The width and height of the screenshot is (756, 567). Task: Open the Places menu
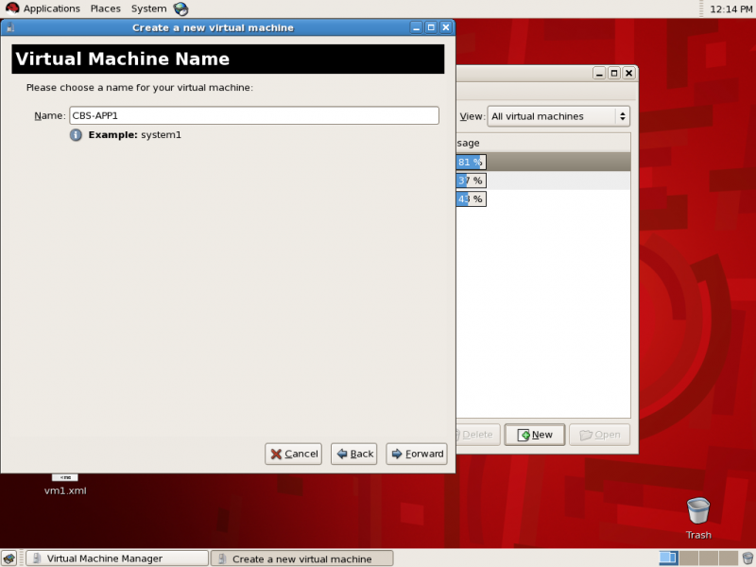(106, 9)
